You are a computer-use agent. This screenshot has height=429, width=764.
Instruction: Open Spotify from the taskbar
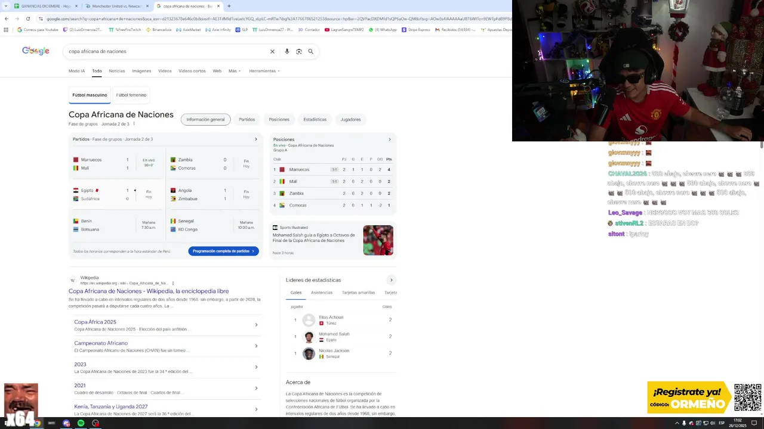tap(81, 423)
